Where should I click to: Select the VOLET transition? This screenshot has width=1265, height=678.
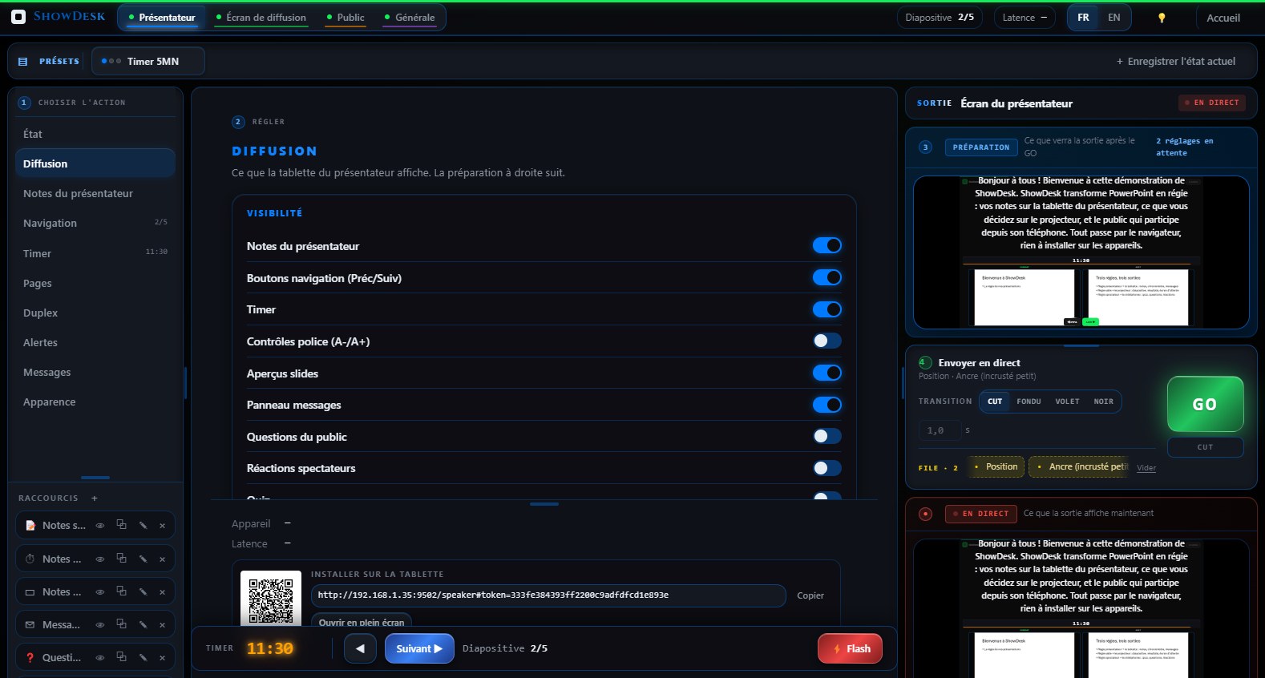coord(1067,402)
